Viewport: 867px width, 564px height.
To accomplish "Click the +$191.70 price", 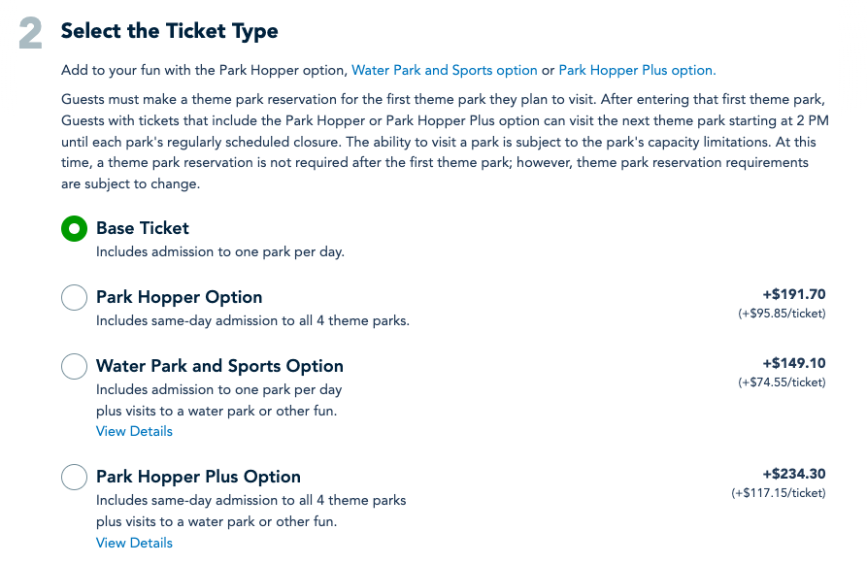I will click(x=793, y=294).
